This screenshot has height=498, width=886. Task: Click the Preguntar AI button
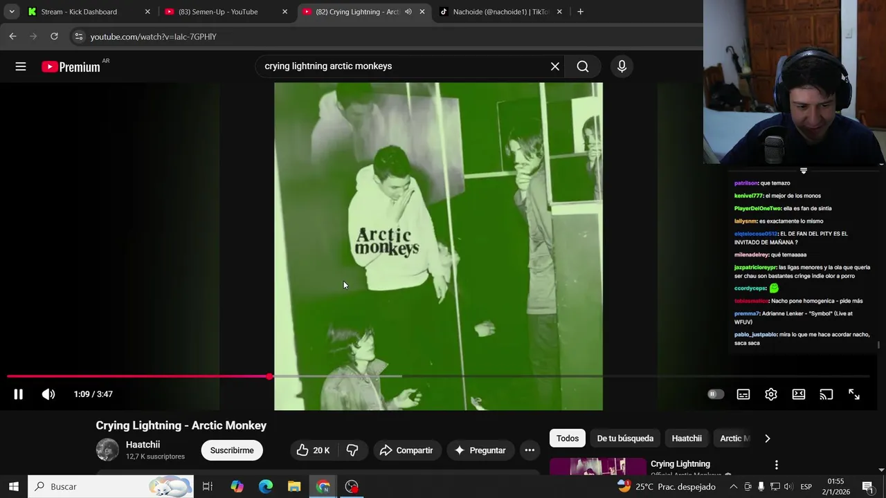480,450
